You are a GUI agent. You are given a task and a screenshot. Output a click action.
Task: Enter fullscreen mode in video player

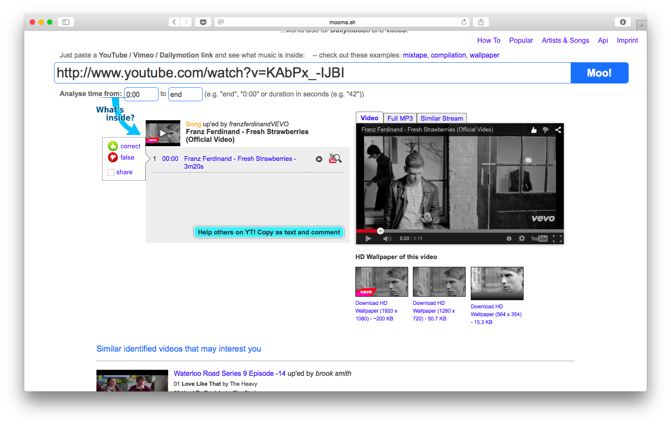click(x=557, y=239)
